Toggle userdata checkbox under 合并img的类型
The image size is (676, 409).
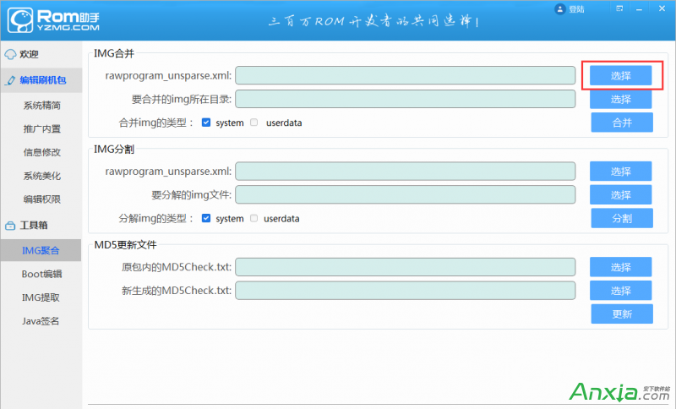click(x=254, y=123)
